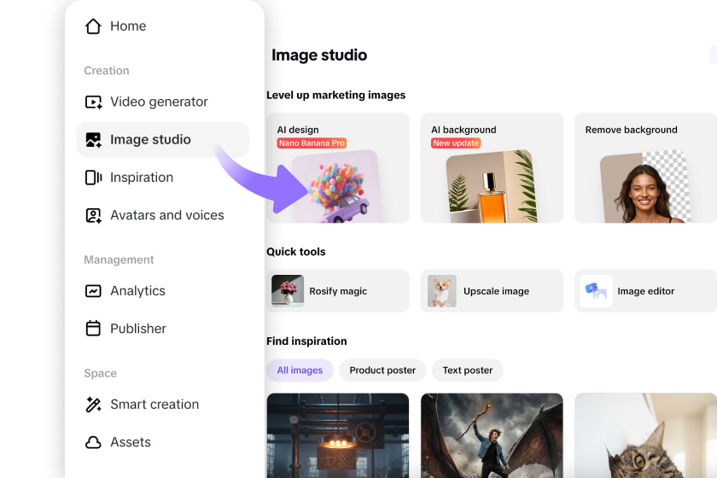717x478 pixels.
Task: Open Avatars and voices
Action: click(x=167, y=215)
